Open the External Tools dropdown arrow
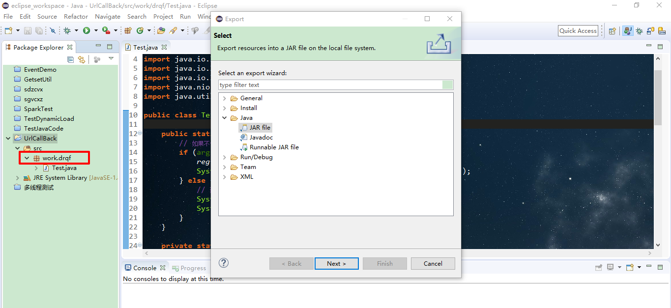Viewport: 671px width, 308px height. pyautogui.click(x=116, y=30)
